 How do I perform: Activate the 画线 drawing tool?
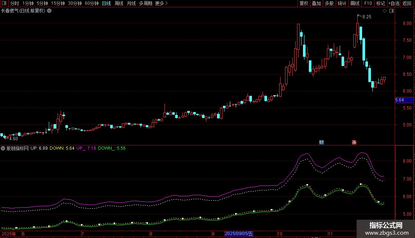(x=355, y=3)
